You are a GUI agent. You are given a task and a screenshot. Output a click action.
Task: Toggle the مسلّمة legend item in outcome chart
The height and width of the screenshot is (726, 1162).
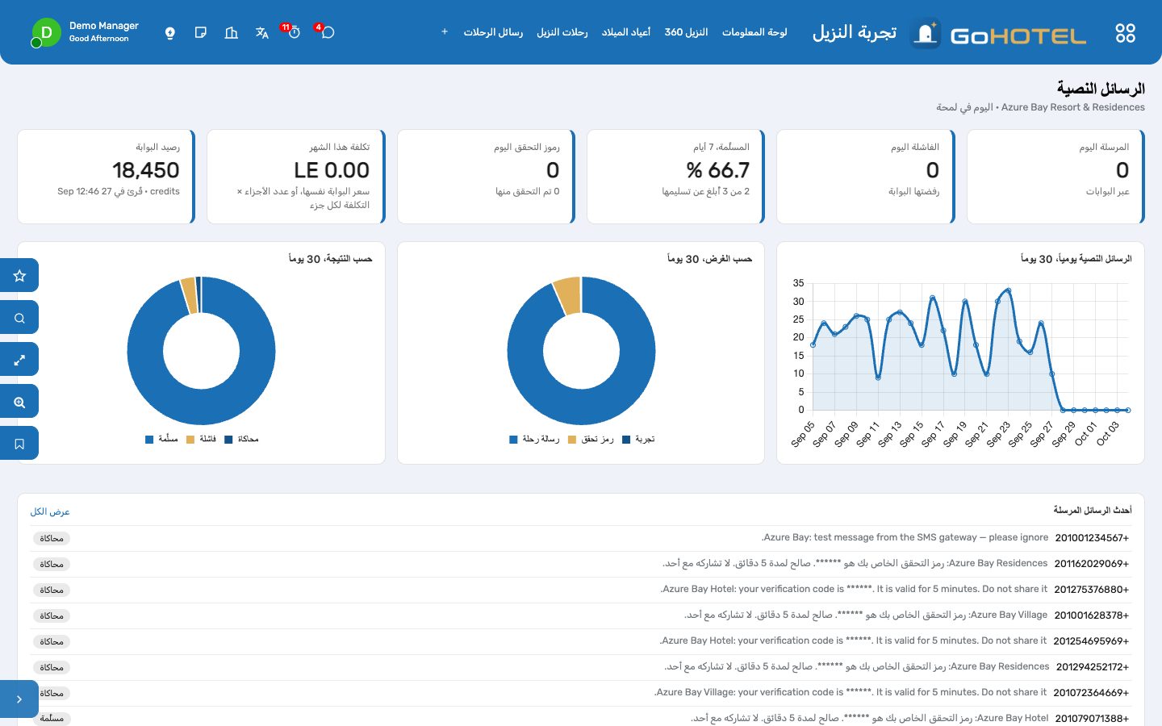161,439
